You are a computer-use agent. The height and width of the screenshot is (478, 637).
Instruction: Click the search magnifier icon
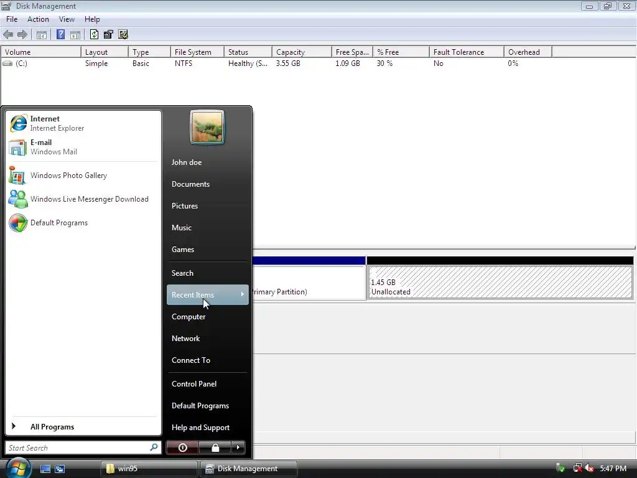[154, 448]
